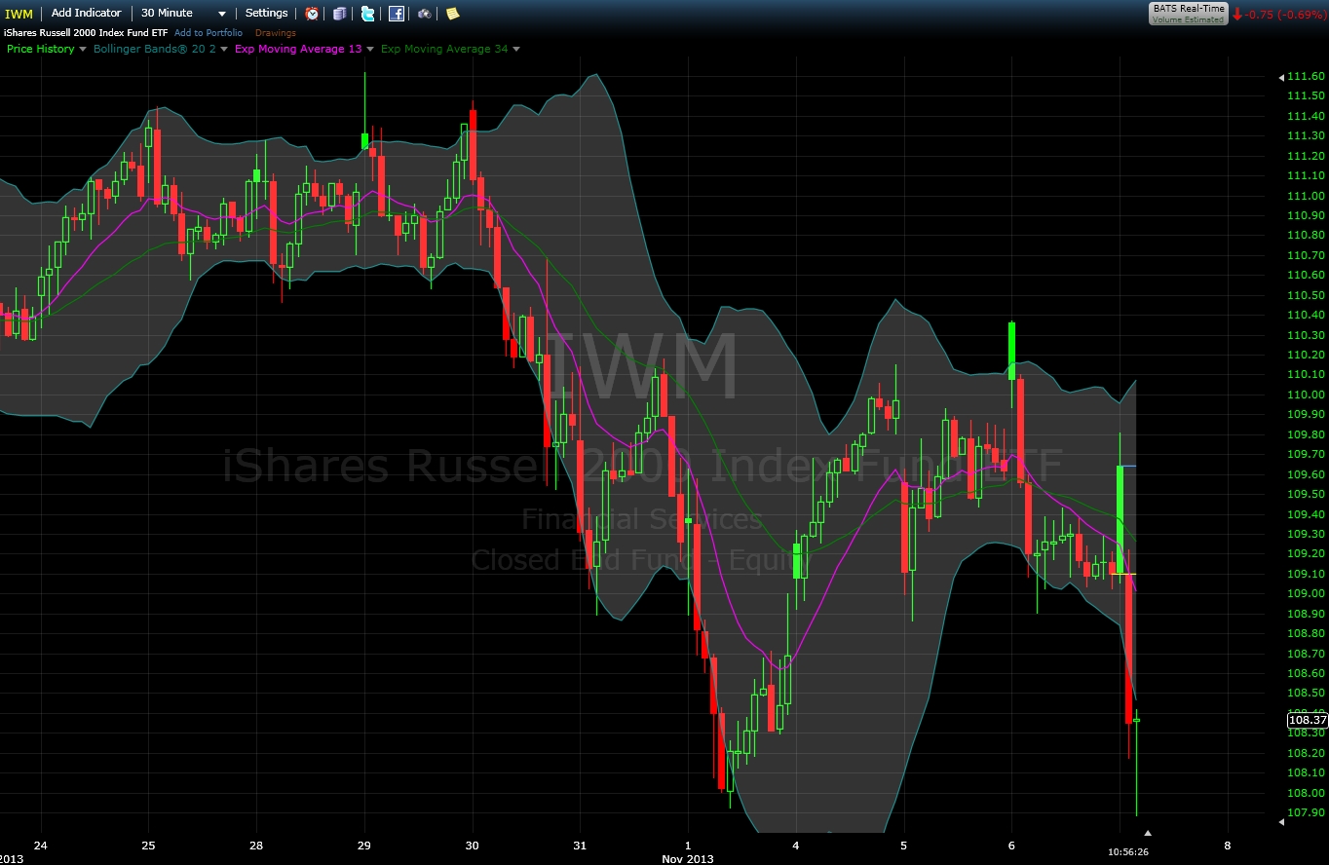
Task: Open the Settings menu
Action: pyautogui.click(x=266, y=13)
